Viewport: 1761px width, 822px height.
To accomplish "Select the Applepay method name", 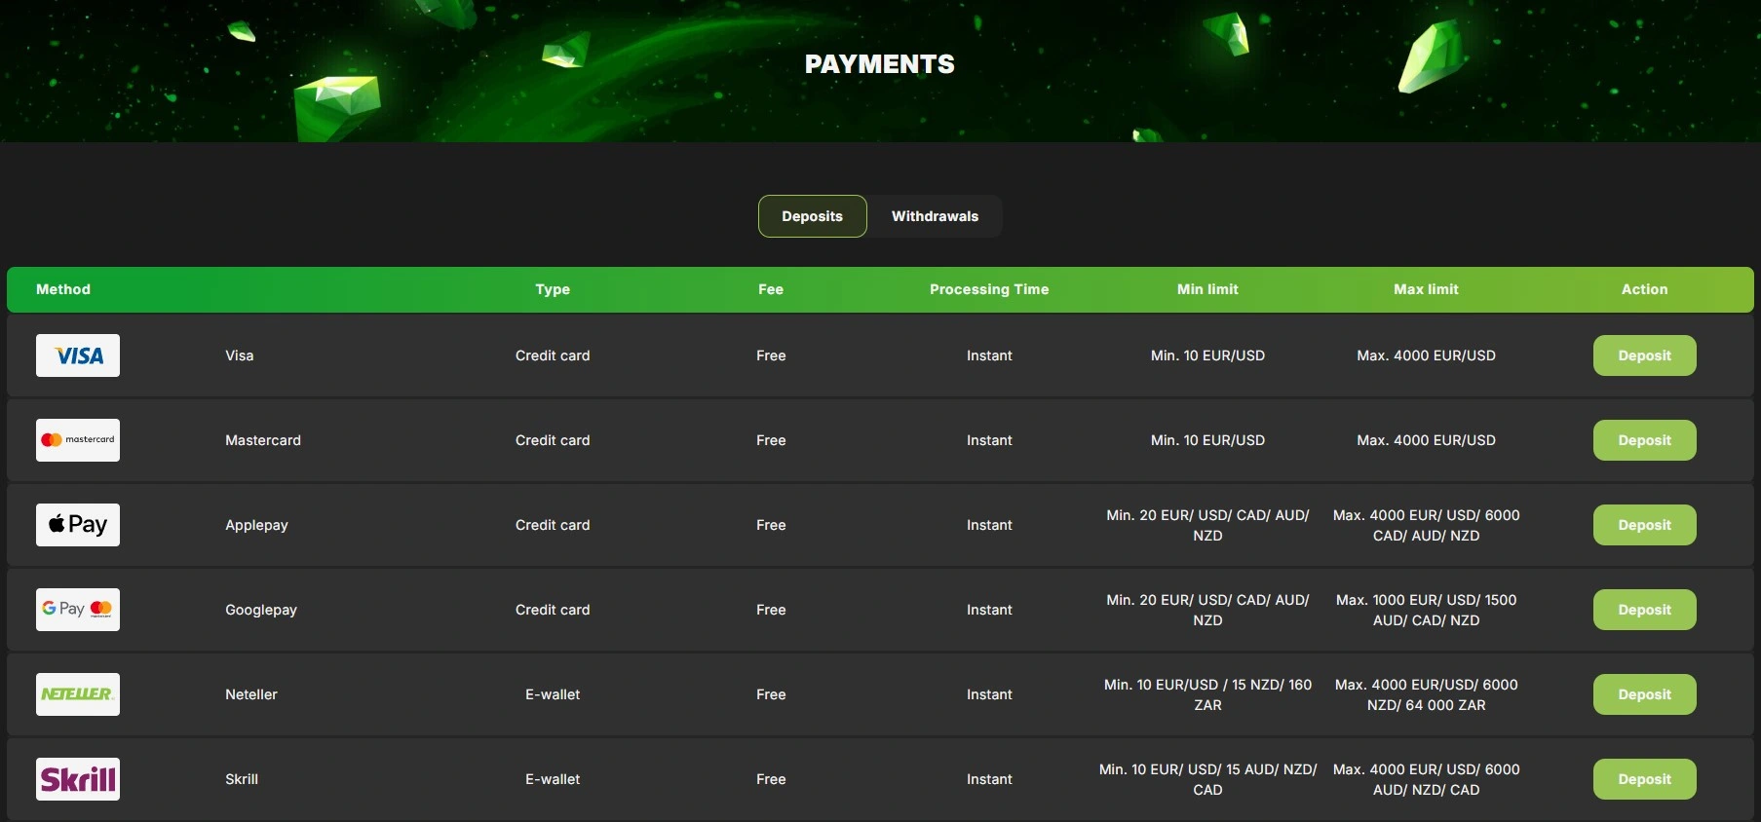I will coord(256,525).
